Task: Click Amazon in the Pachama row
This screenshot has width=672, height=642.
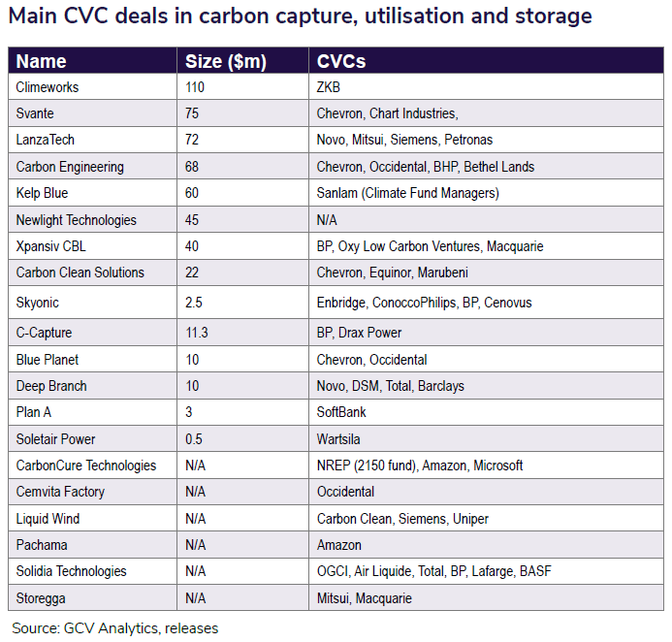Action: point(339,545)
